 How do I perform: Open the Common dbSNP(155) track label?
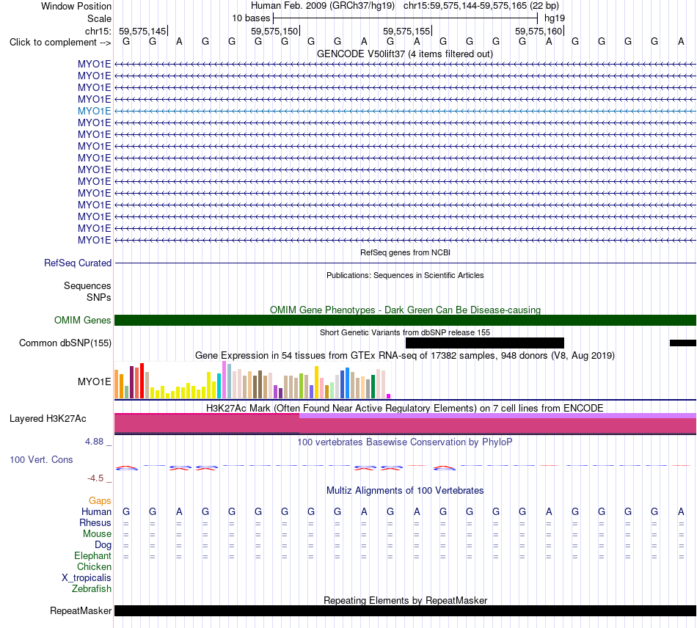[x=65, y=343]
